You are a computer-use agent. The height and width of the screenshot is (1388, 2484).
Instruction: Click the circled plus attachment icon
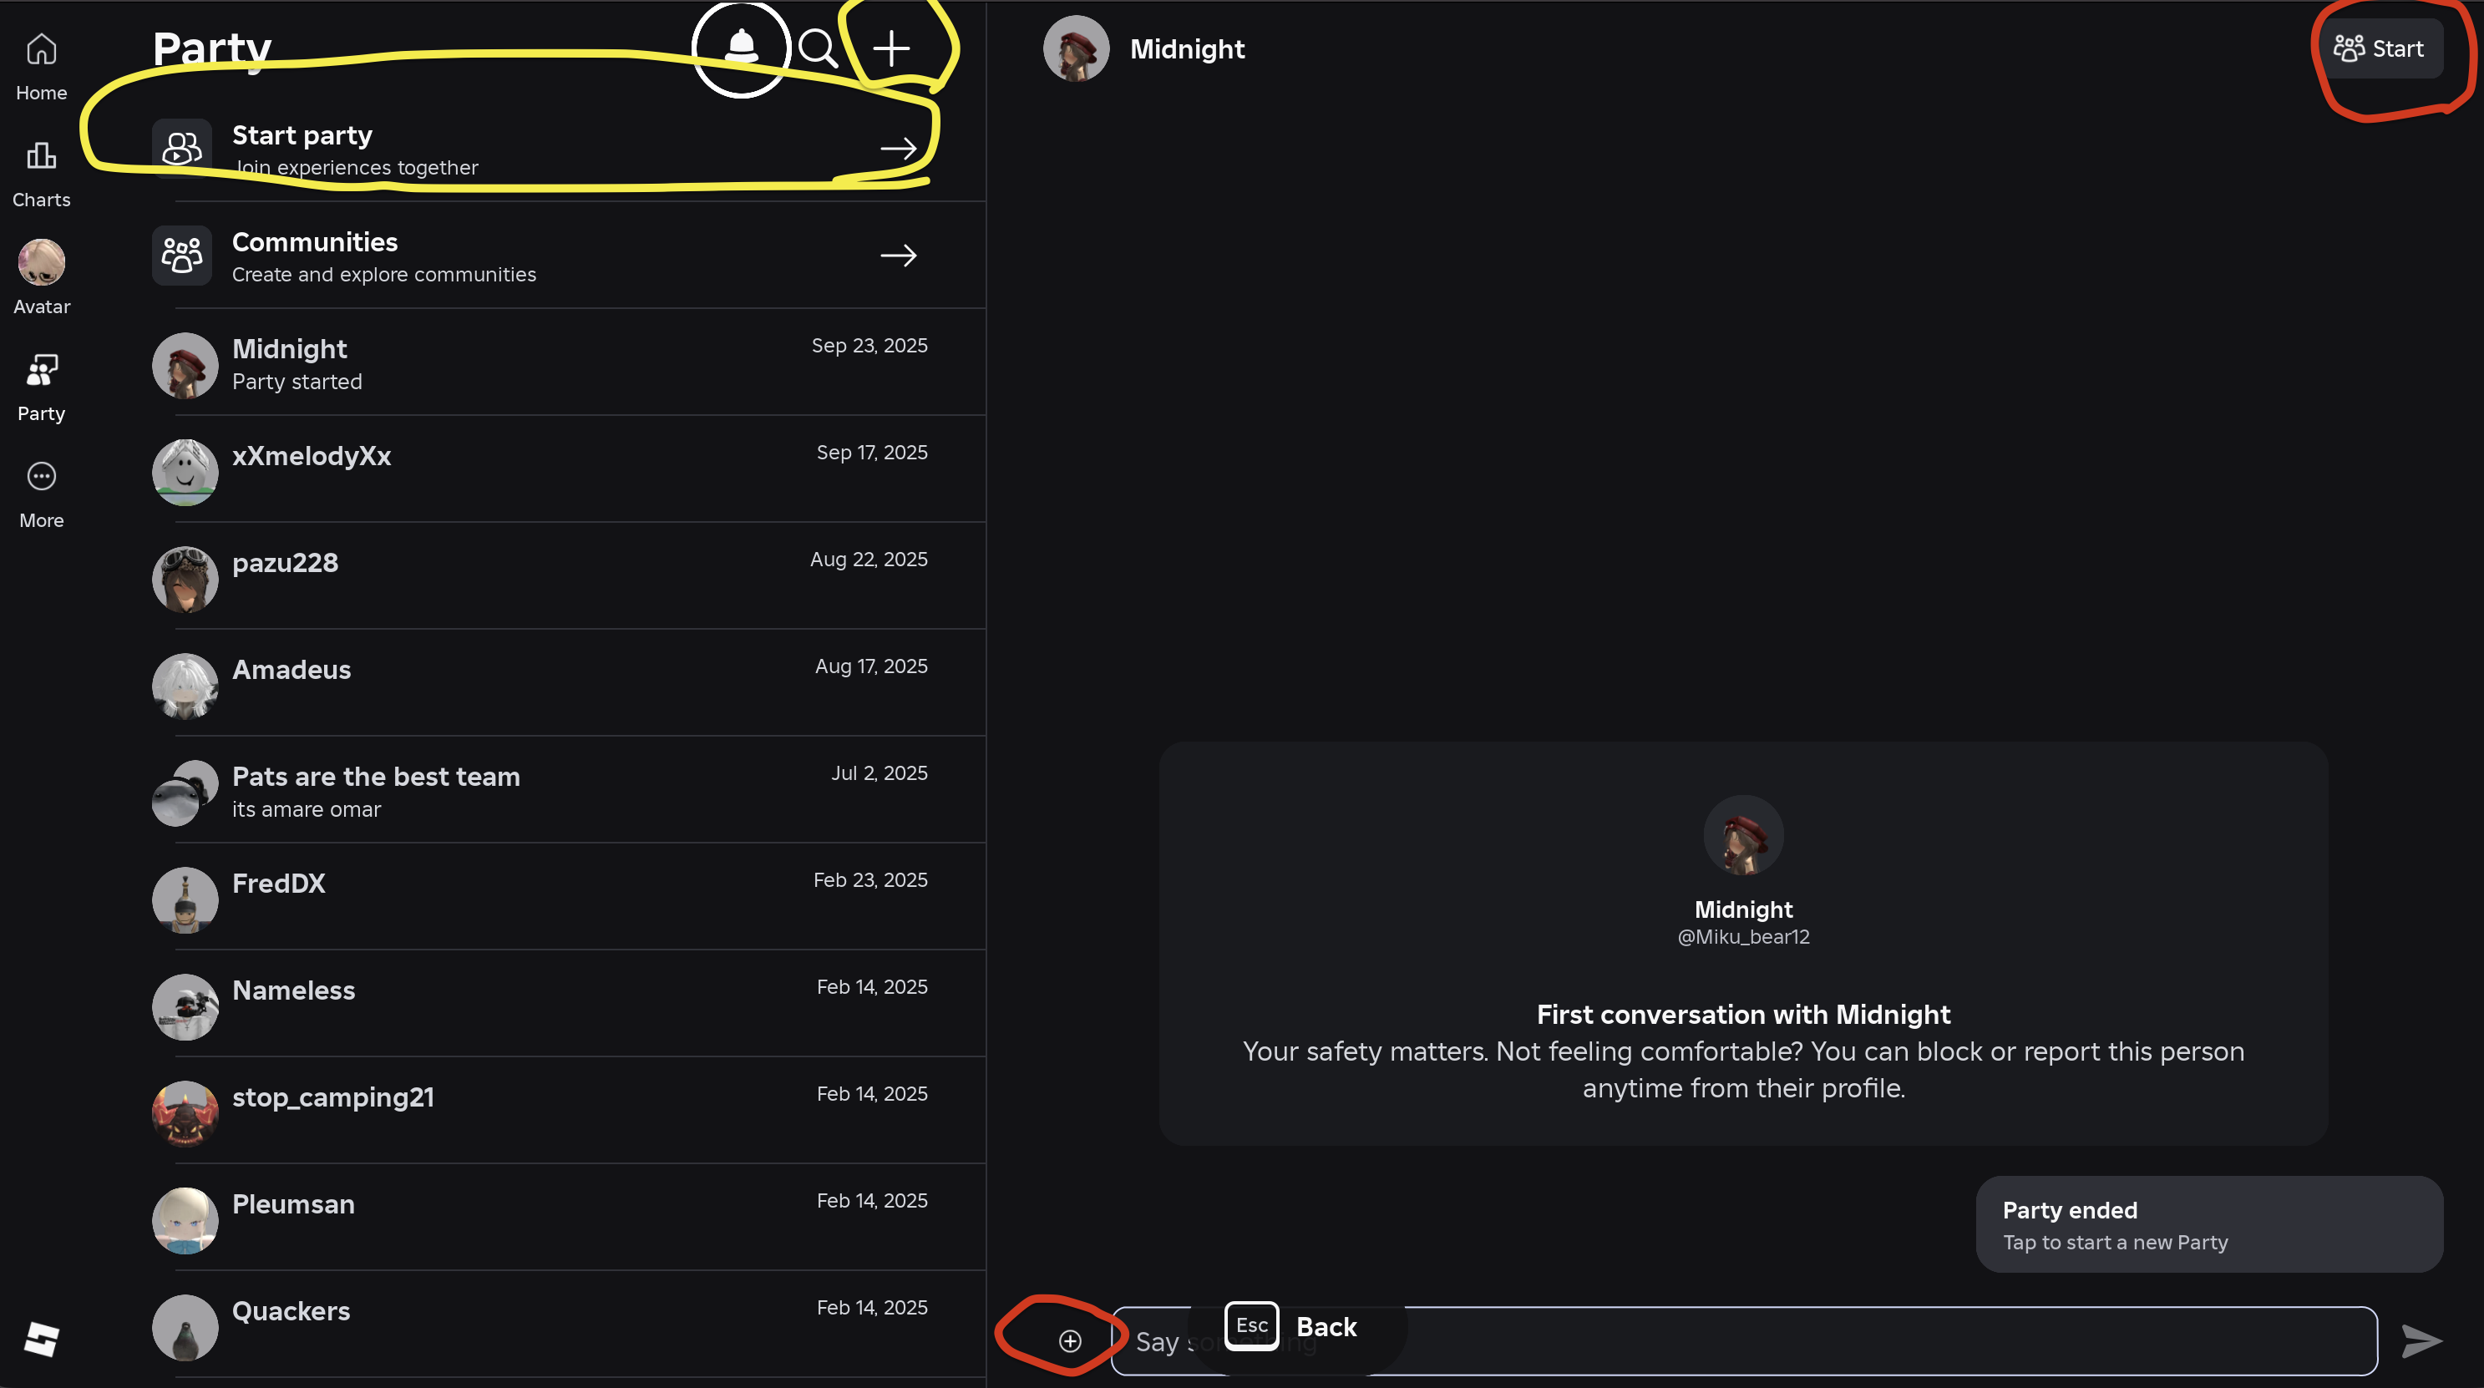pyautogui.click(x=1069, y=1340)
